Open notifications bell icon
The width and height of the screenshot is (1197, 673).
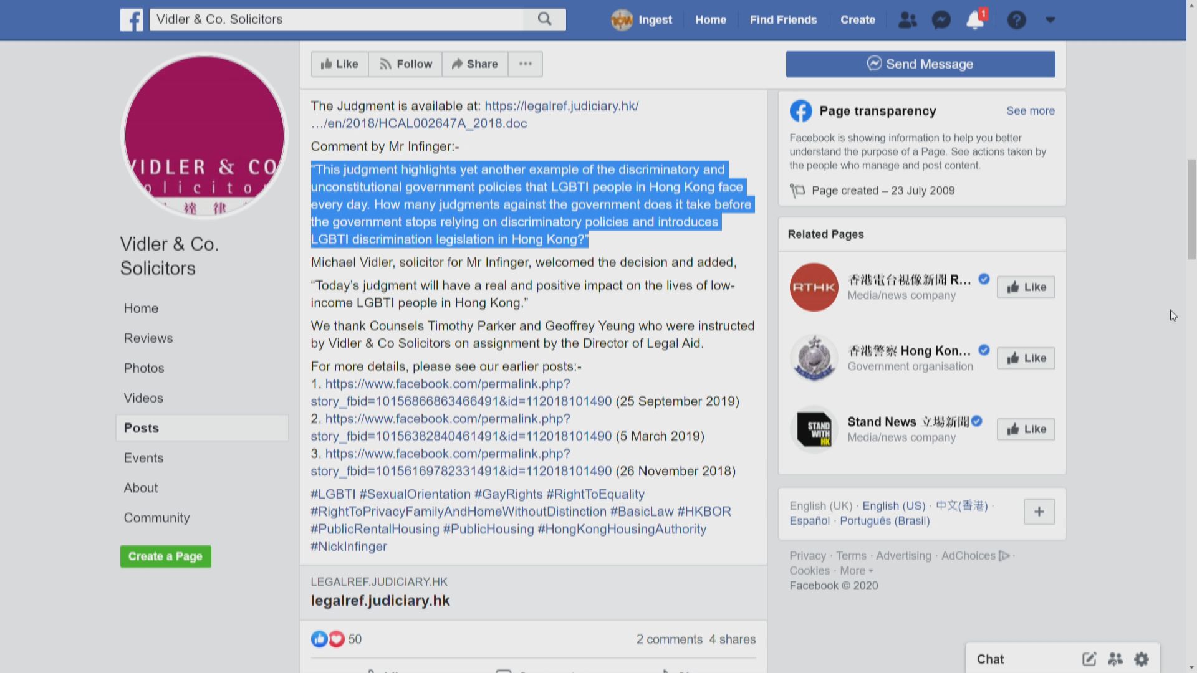tap(975, 20)
